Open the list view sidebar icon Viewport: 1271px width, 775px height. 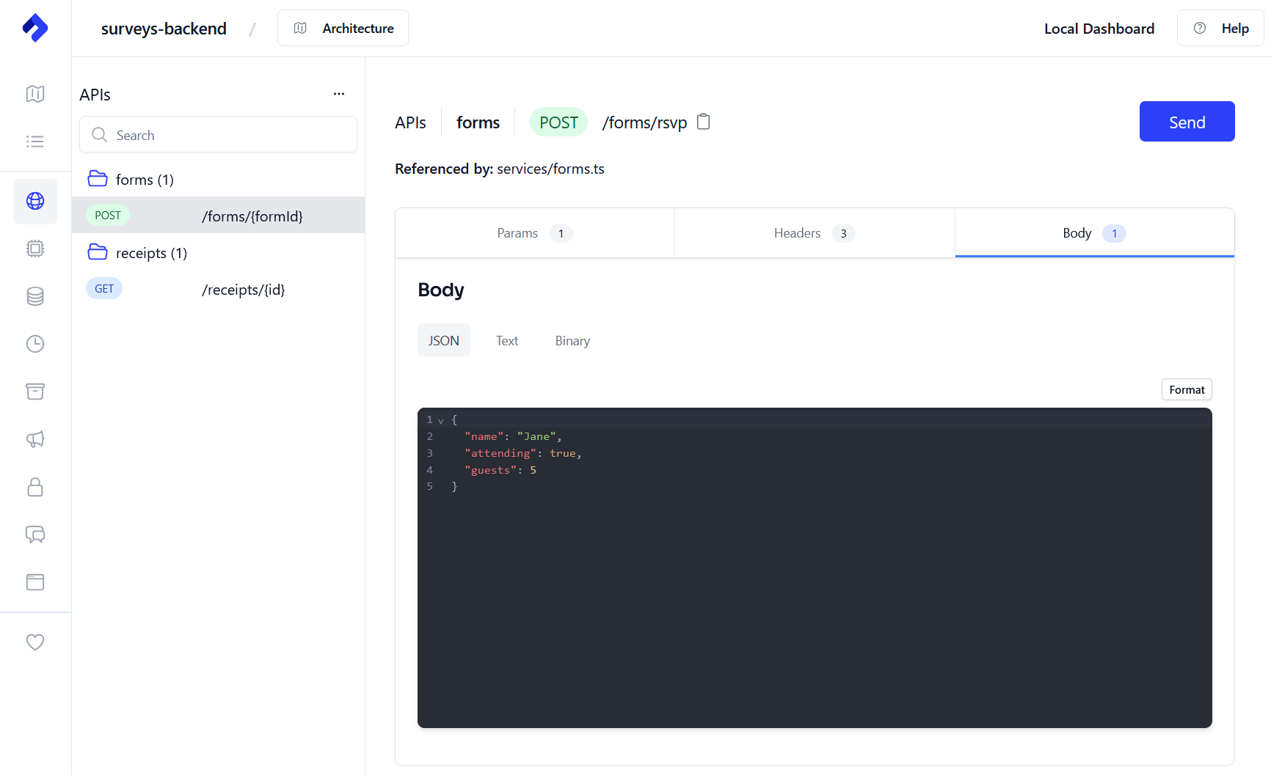coord(35,142)
